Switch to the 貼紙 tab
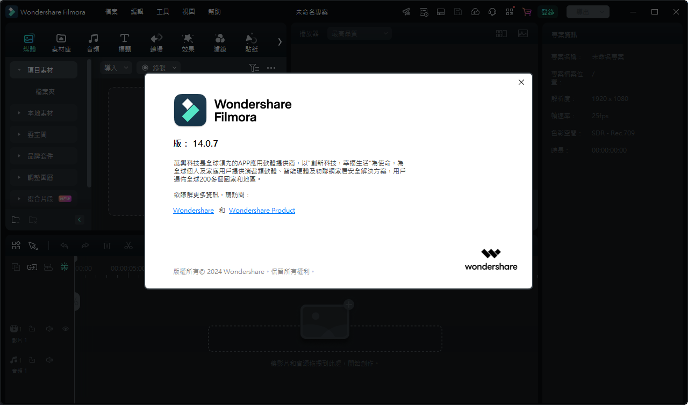Viewport: 688px width, 405px height. coord(251,43)
